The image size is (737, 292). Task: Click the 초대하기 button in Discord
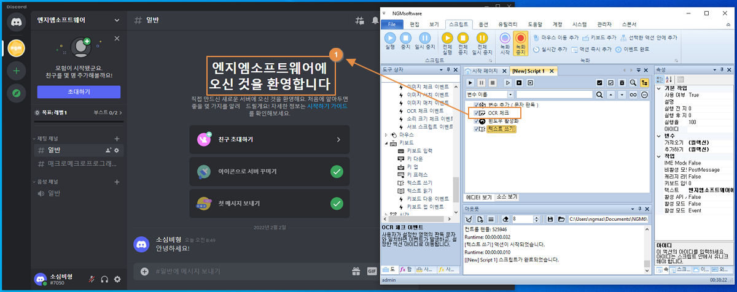[x=78, y=91]
